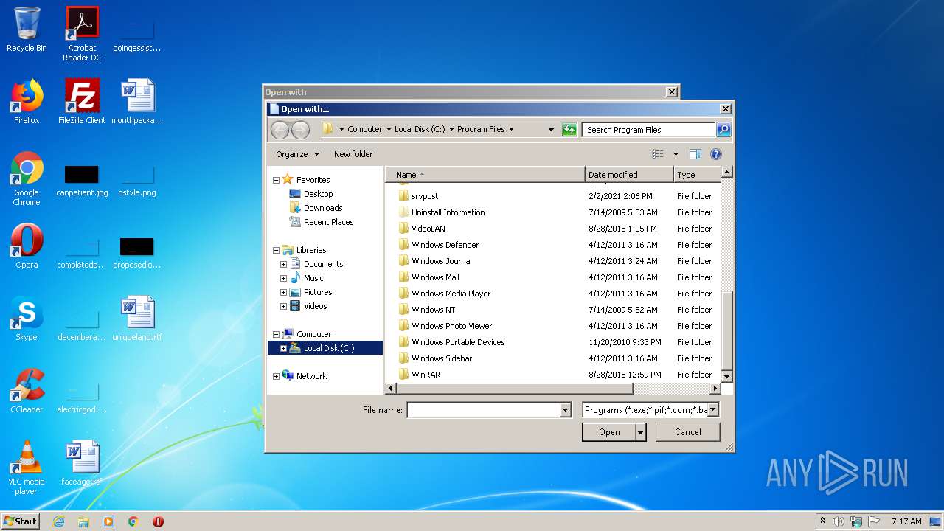
Task: Open Google Chrome desktop shortcut
Action: 27,178
